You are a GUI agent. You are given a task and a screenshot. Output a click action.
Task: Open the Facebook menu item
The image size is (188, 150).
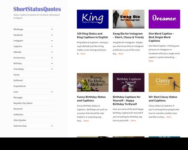coord(18,35)
